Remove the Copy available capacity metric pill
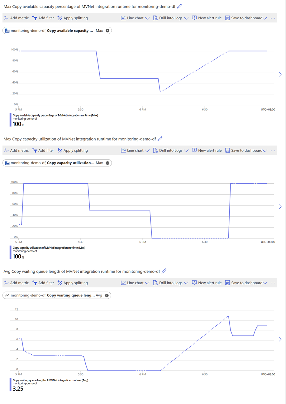286x404 pixels. tap(107, 31)
